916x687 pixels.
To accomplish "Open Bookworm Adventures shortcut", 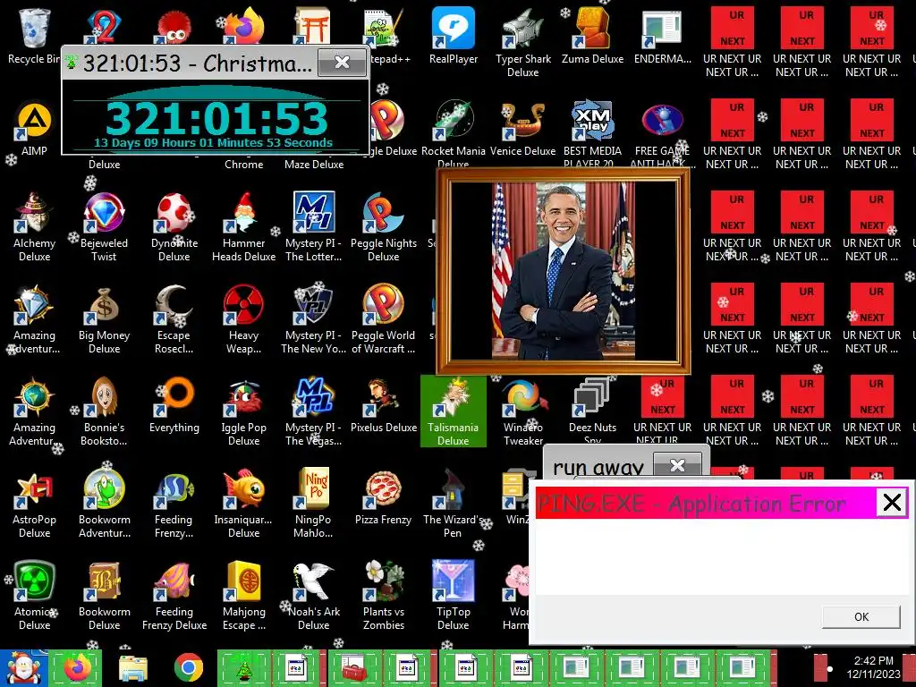I will tap(104, 503).
